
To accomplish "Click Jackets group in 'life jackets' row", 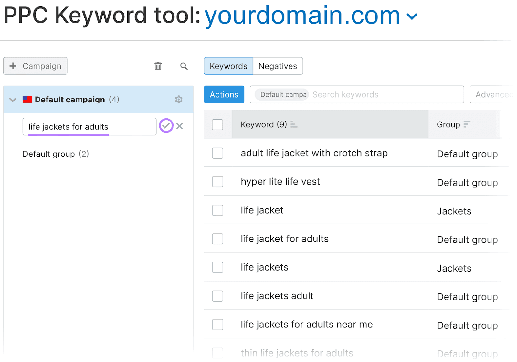I will pyautogui.click(x=454, y=268).
